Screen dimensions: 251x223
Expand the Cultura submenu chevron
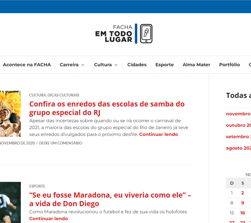click(116, 65)
